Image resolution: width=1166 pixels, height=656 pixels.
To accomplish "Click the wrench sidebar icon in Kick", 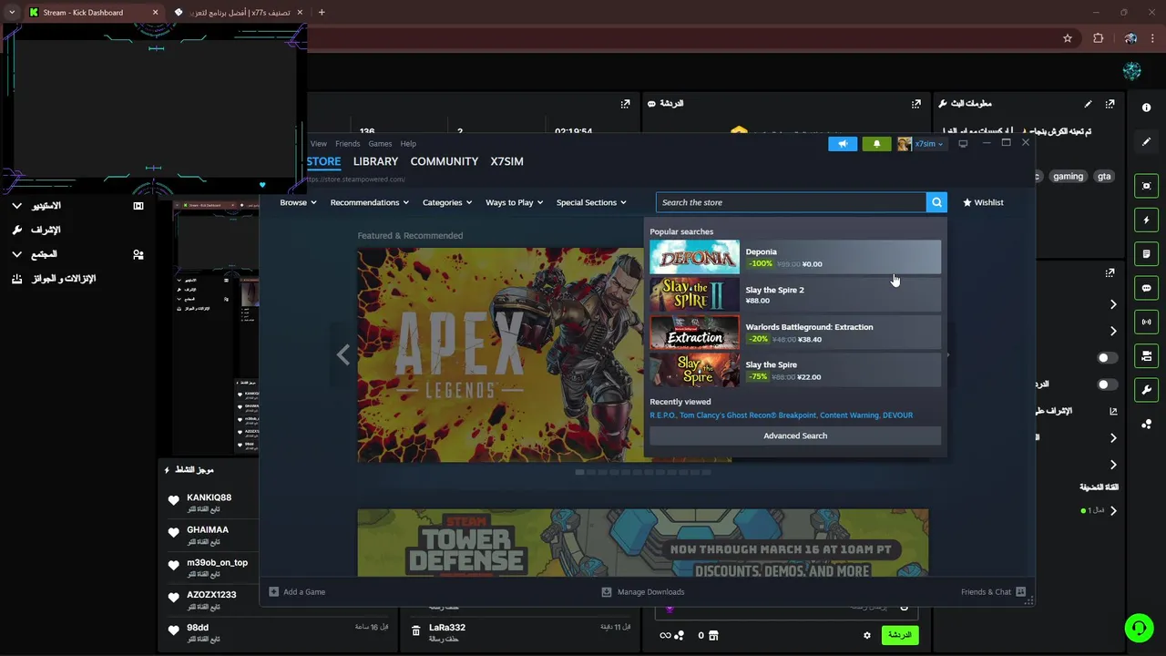I will [1146, 390].
